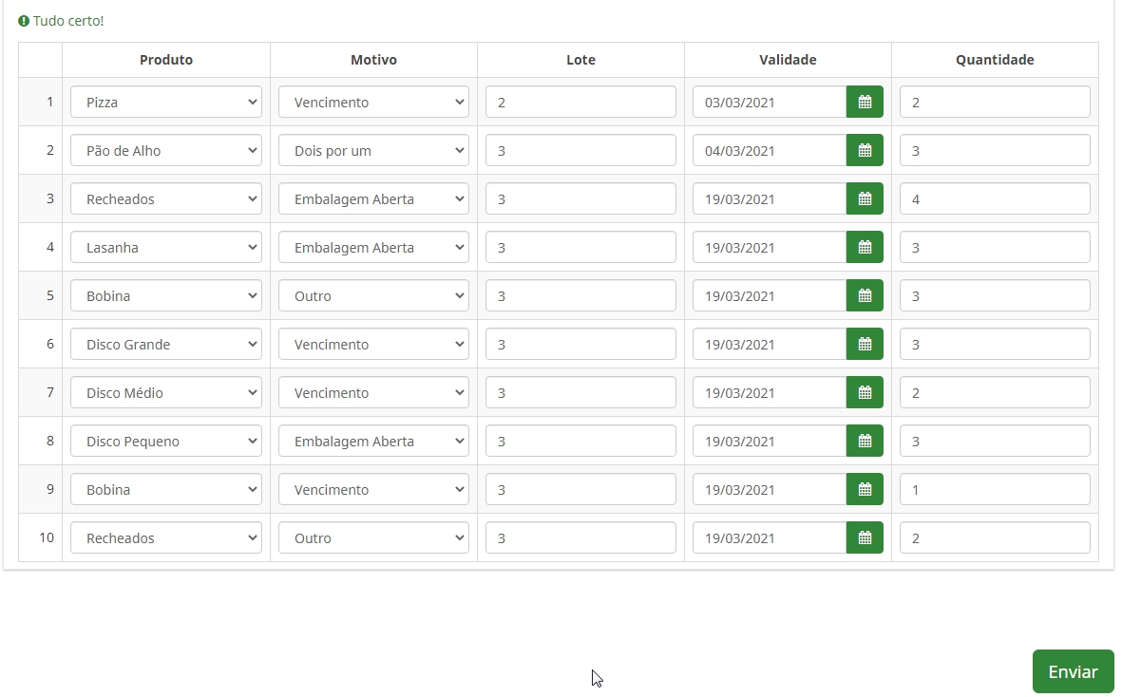Focus the Quantidade field in row 10

(x=995, y=537)
